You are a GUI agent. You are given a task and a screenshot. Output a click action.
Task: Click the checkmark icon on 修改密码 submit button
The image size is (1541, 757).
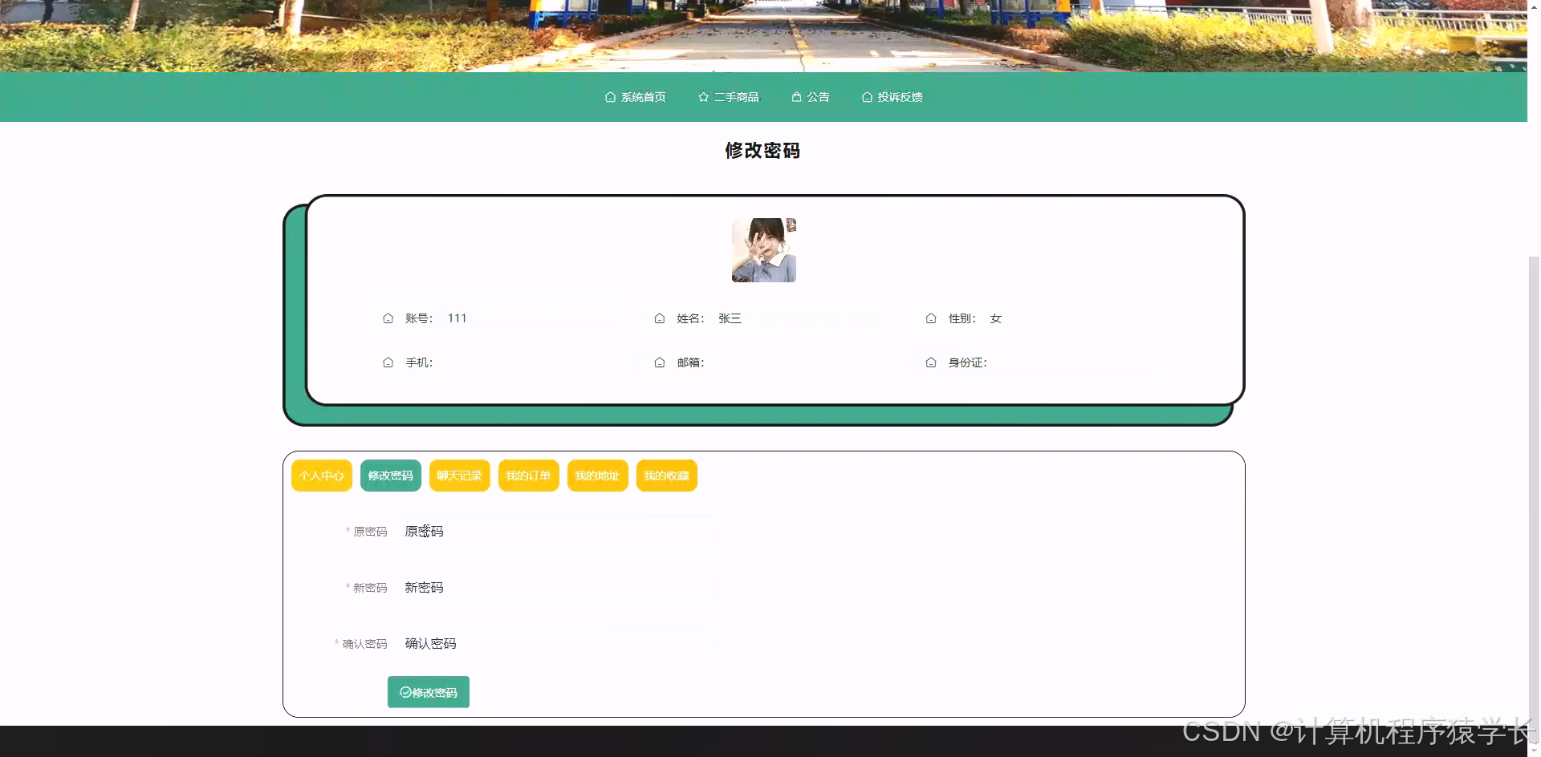[406, 692]
